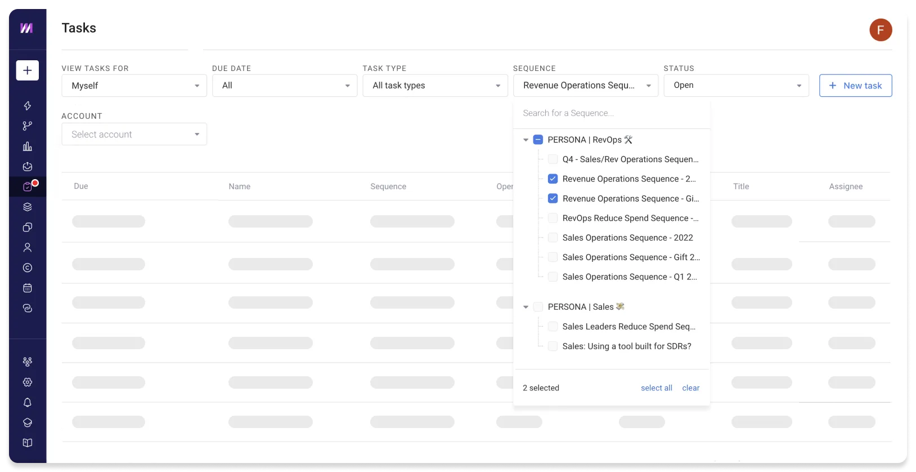Open the bell notifications icon

(27, 402)
